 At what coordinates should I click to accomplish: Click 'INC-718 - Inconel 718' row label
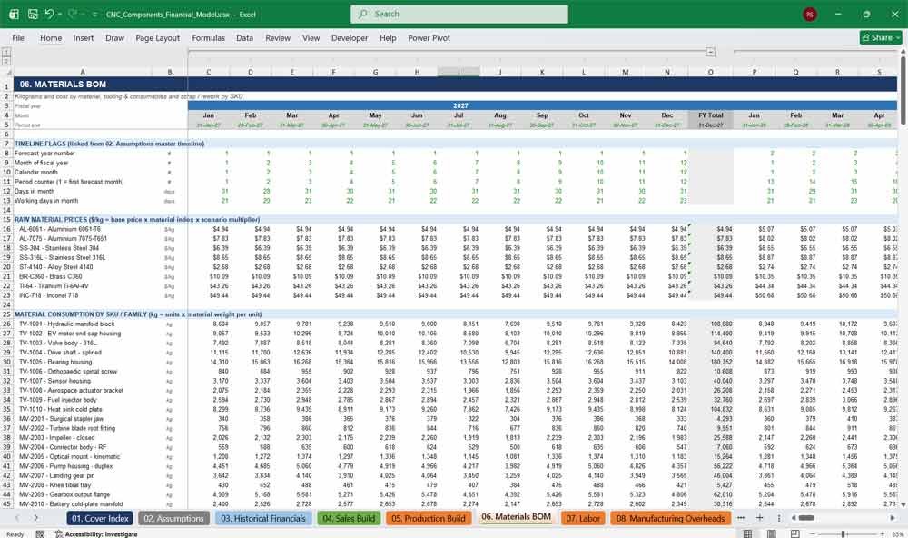click(x=49, y=295)
